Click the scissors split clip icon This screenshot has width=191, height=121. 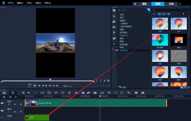tap(104, 81)
